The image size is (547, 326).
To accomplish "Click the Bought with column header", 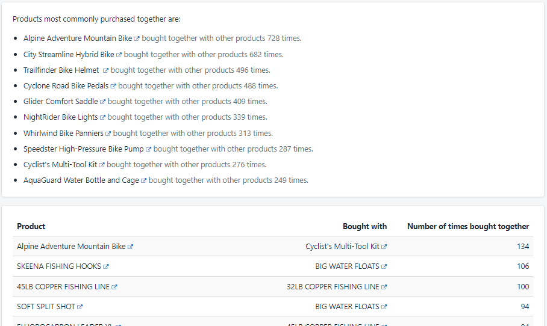I will coord(364,227).
